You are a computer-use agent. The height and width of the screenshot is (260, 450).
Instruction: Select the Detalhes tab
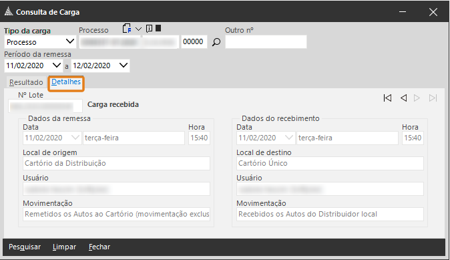point(66,82)
